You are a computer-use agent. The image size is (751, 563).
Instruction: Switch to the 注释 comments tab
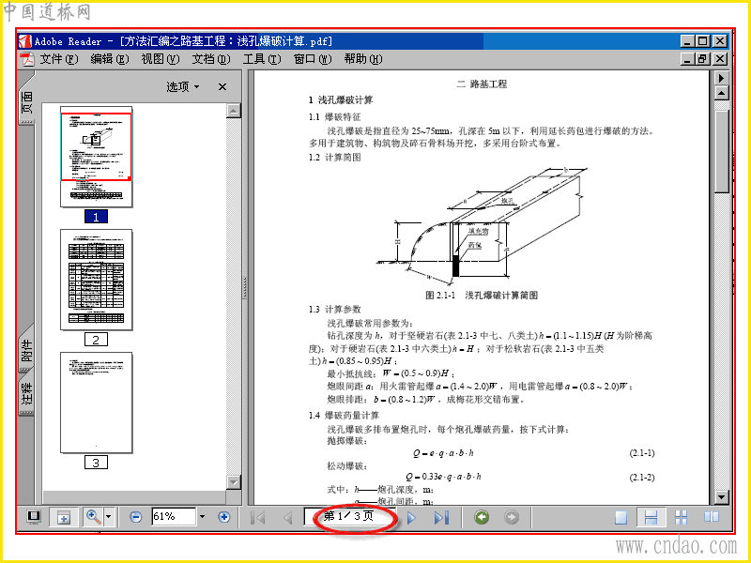27,392
